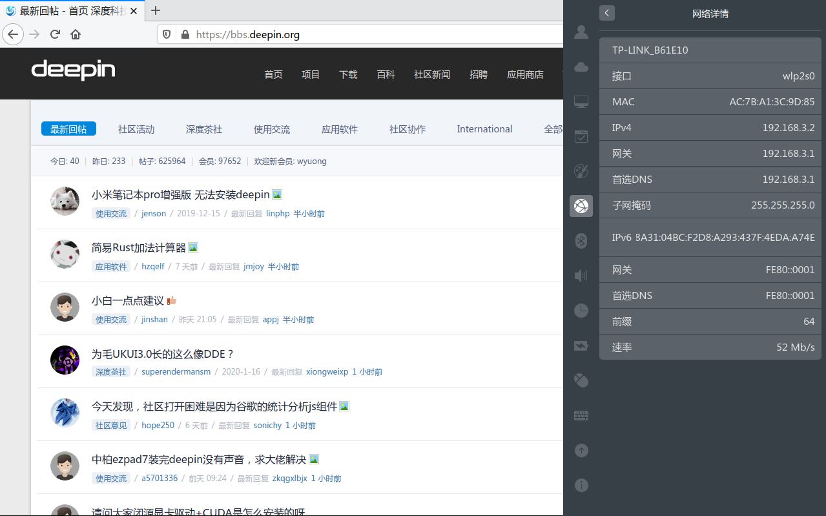
Task: Open Bluetooth settings icon
Action: coord(581,241)
